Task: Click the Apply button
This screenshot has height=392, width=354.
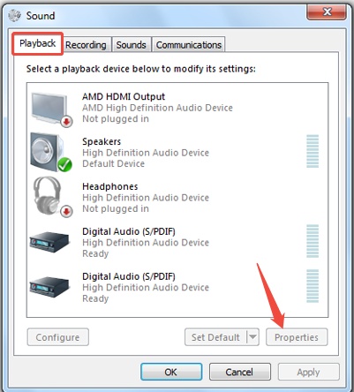Action: pos(308,372)
